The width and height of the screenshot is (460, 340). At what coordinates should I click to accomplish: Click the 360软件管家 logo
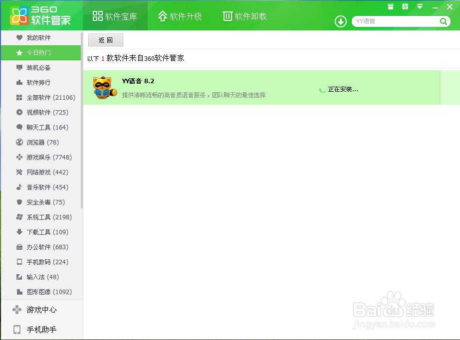40,15
